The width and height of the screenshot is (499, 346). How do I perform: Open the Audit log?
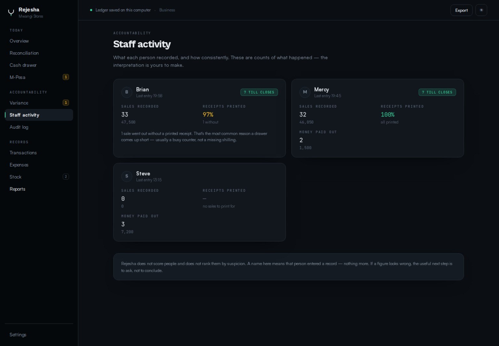pos(39,127)
